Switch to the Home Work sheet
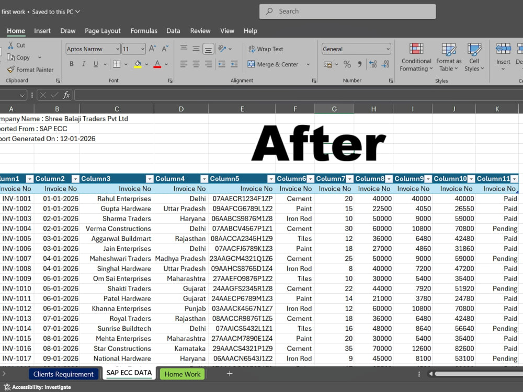This screenshot has width=523, height=392. pyautogui.click(x=183, y=374)
